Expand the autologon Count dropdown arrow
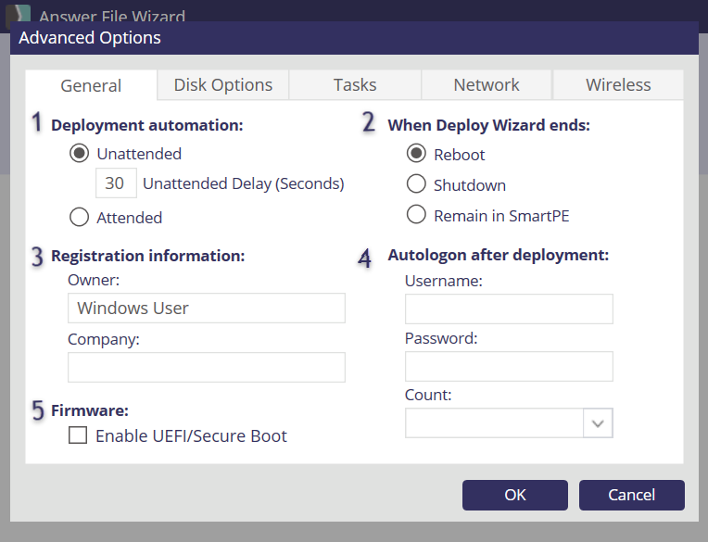Image resolution: width=708 pixels, height=542 pixels. tap(598, 423)
